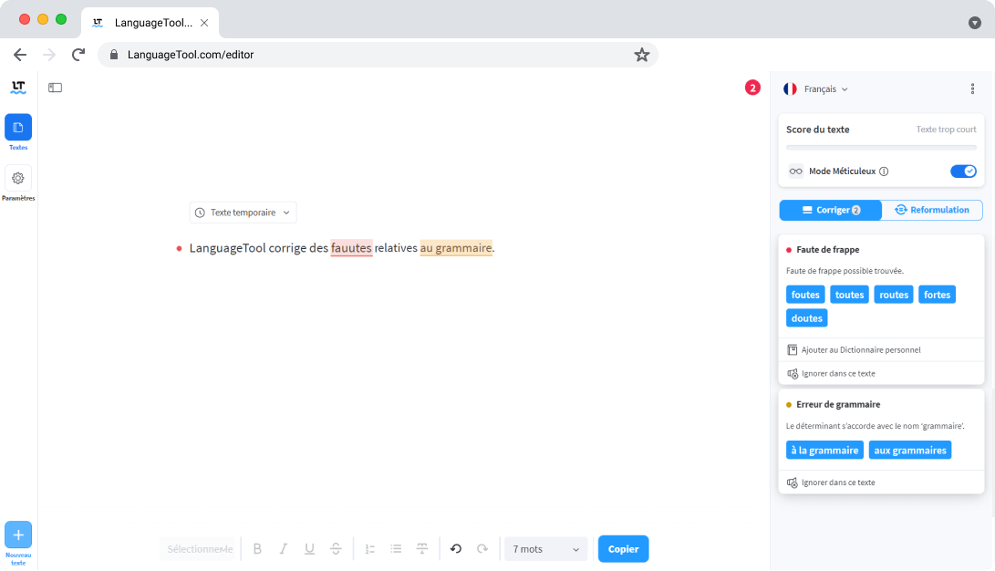The width and height of the screenshot is (995, 571).
Task: Click the site lock security icon
Action: pos(114,55)
